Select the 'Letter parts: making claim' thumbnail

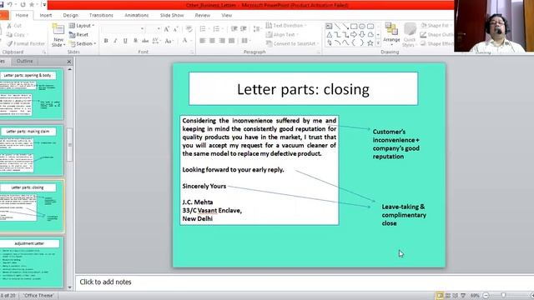pyautogui.click(x=32, y=150)
